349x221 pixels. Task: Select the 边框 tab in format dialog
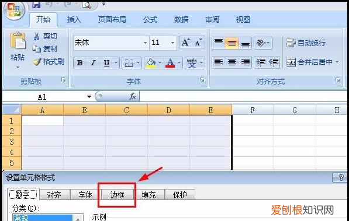tap(117, 195)
